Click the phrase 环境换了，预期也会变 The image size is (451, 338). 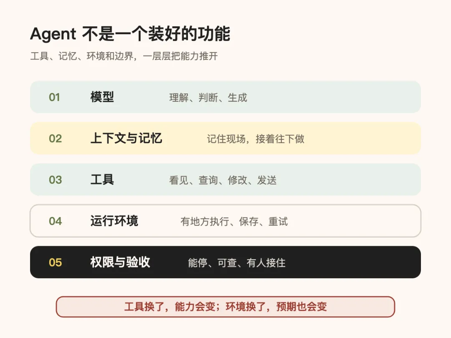(x=276, y=307)
